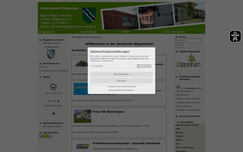The width and height of the screenshot is (243, 152).
Task: Open the accessibility widget icon
Action: pos(235,36)
